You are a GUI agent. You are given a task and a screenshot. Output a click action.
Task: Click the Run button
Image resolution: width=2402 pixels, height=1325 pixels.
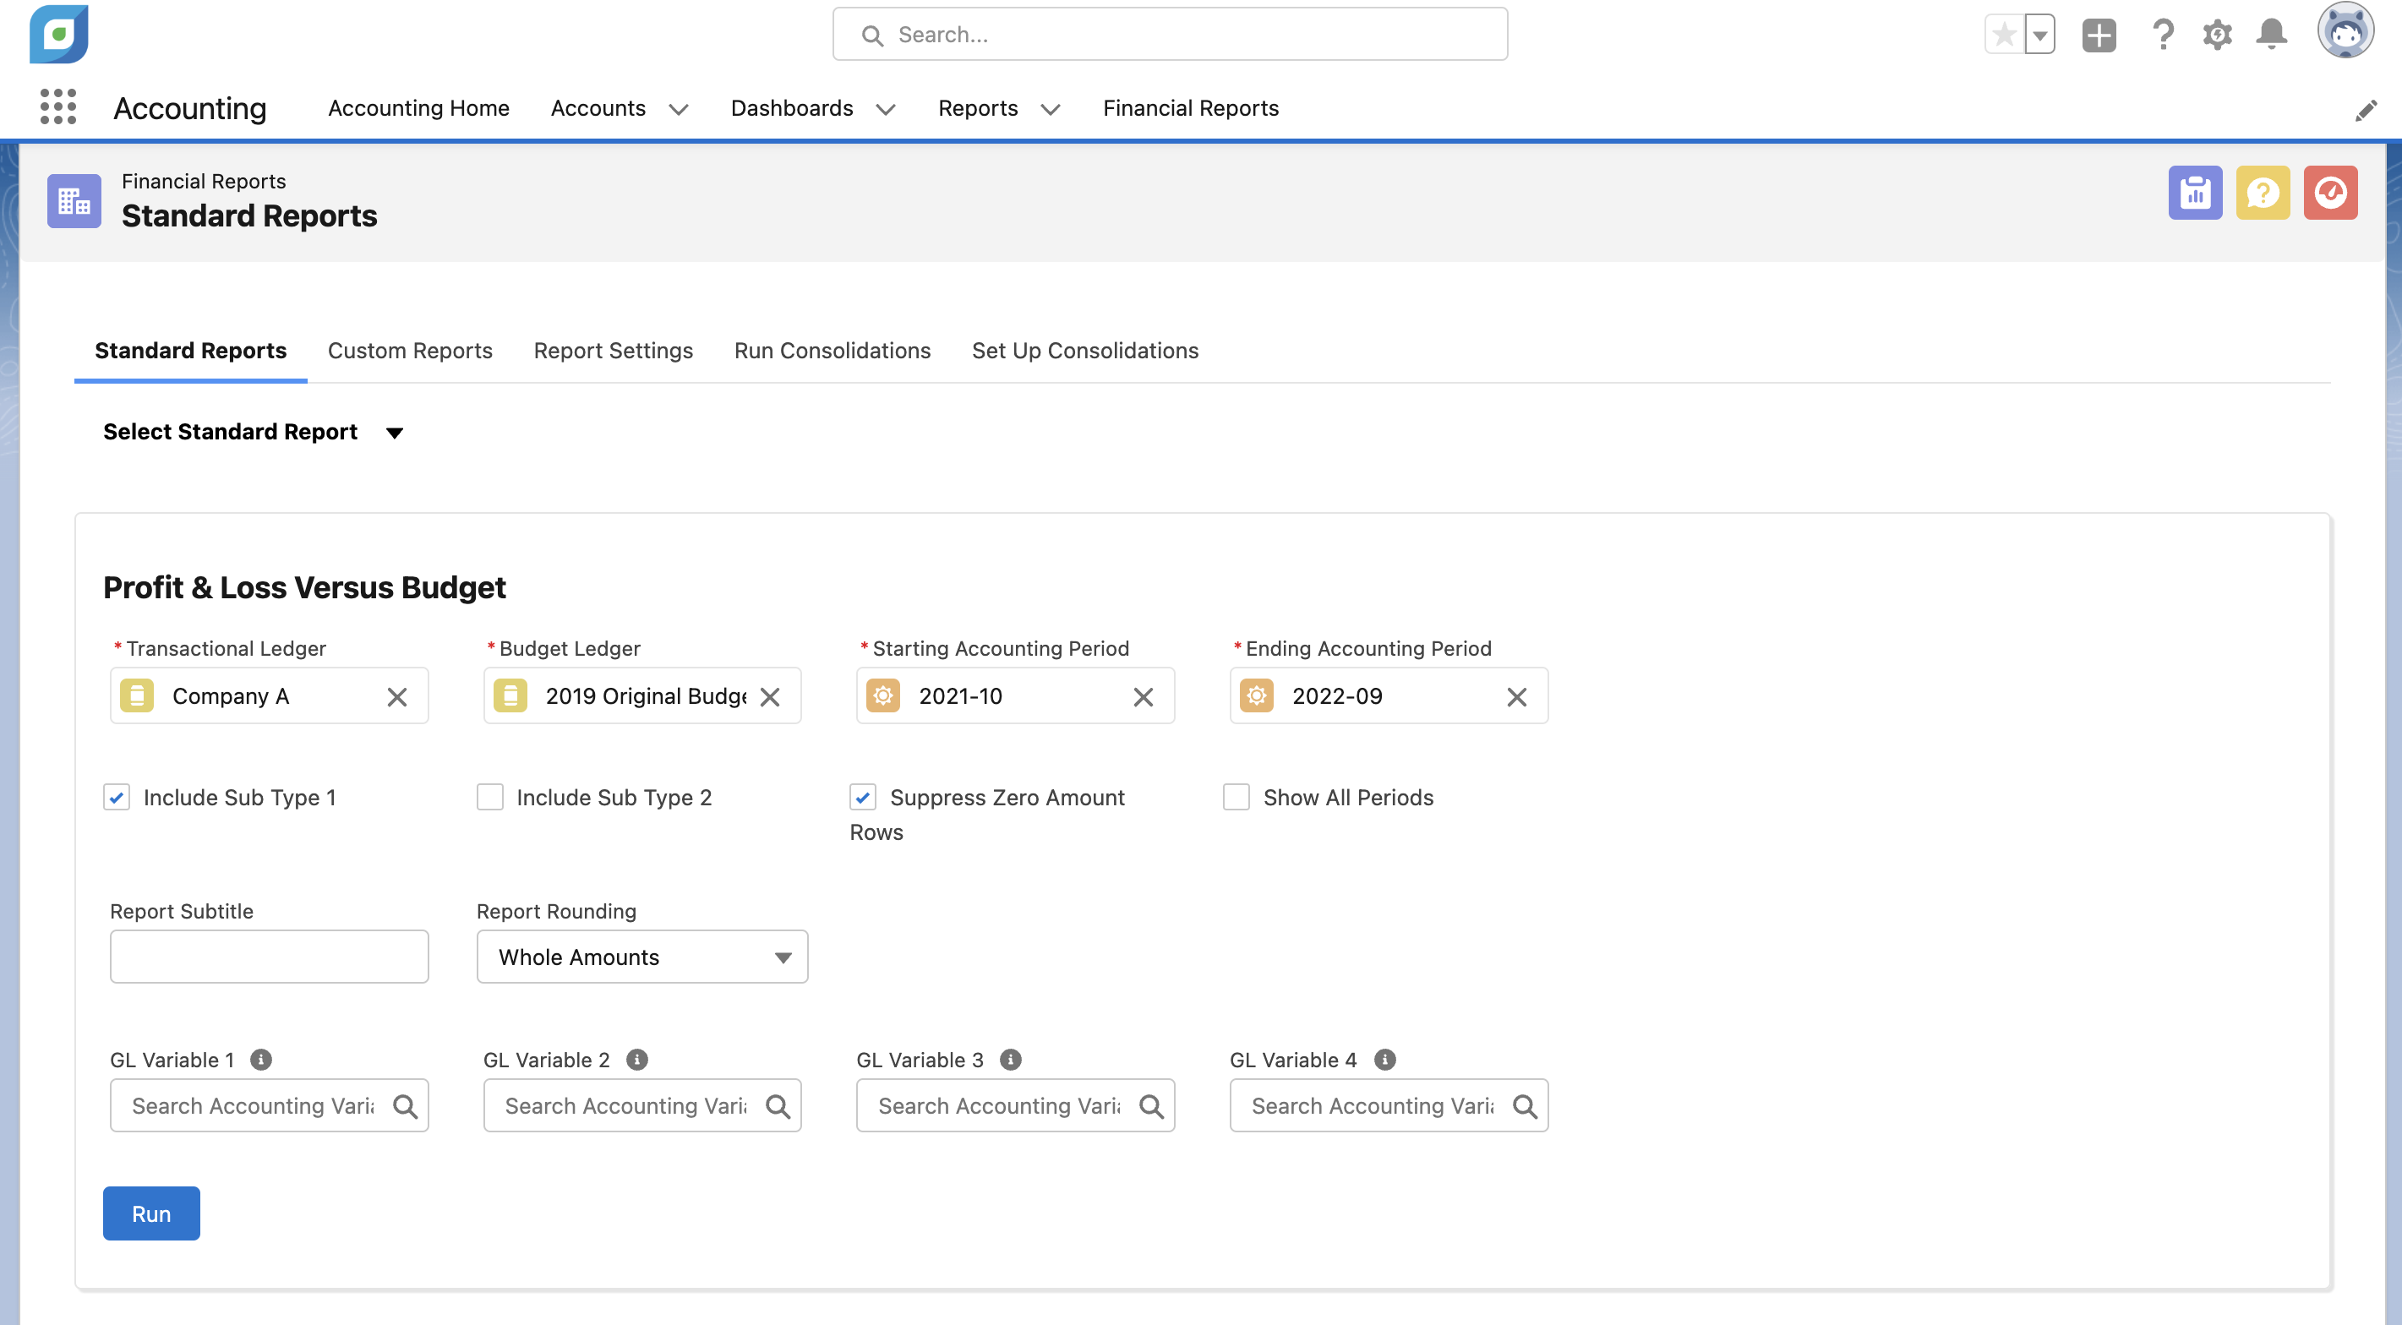pos(151,1213)
